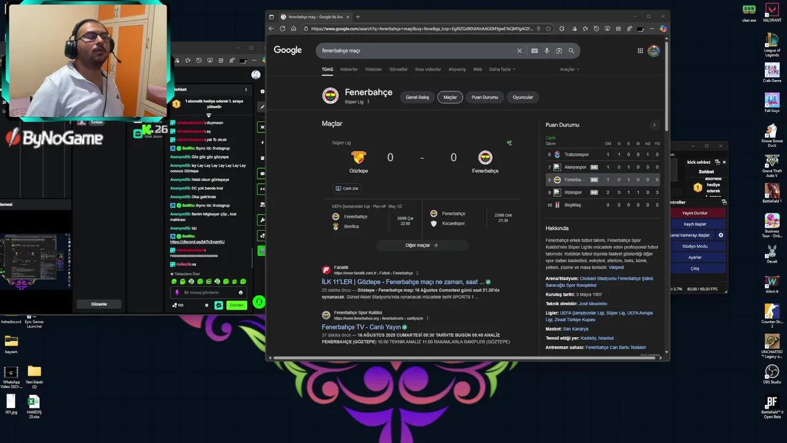
Task: Start voice search microphone icon
Action: [x=547, y=50]
